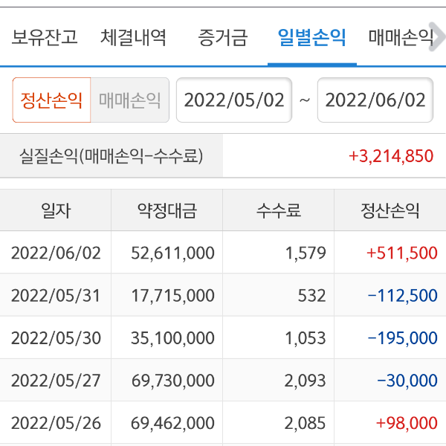Screen dimensions: 446x446
Task: Click the 약정대금 column header
Action: (x=167, y=210)
